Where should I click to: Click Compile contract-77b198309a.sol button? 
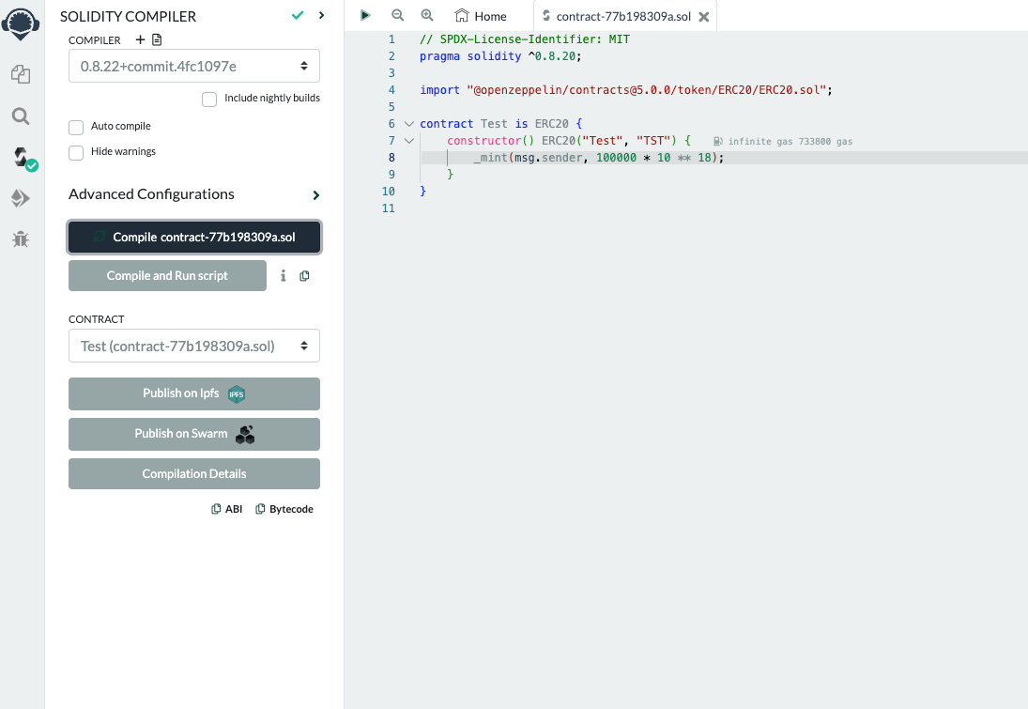[x=194, y=238]
